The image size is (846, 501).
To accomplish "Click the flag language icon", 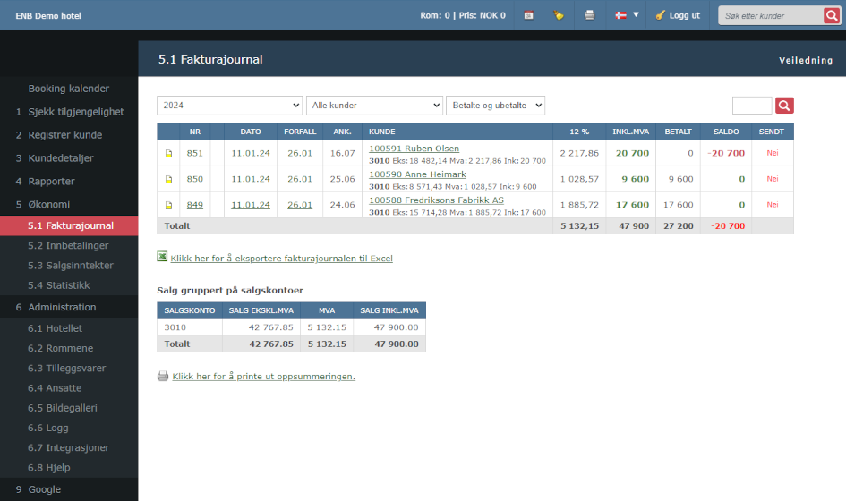I will [621, 15].
